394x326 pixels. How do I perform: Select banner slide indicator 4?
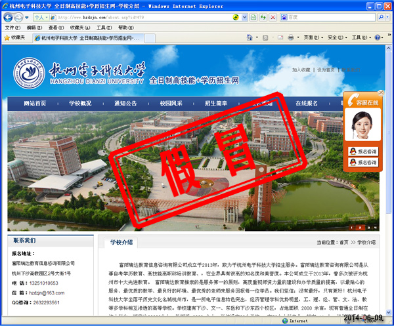[376, 228]
